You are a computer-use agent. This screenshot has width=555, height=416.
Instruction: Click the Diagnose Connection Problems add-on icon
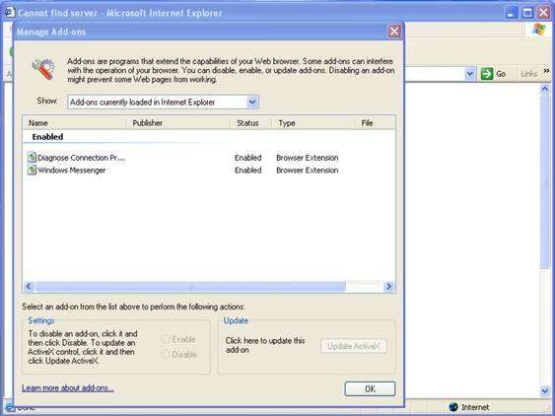click(x=32, y=157)
